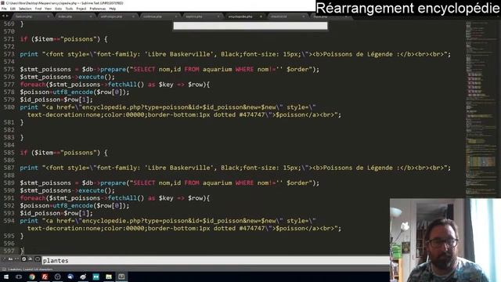Image resolution: width=501 pixels, height=282 pixels.
Task: Open Task View from the taskbar
Action: pos(19,277)
